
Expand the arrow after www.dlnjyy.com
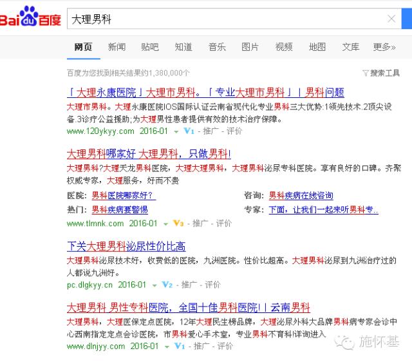click(167, 347)
